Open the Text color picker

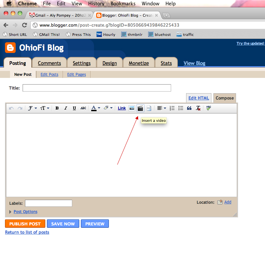96,108
